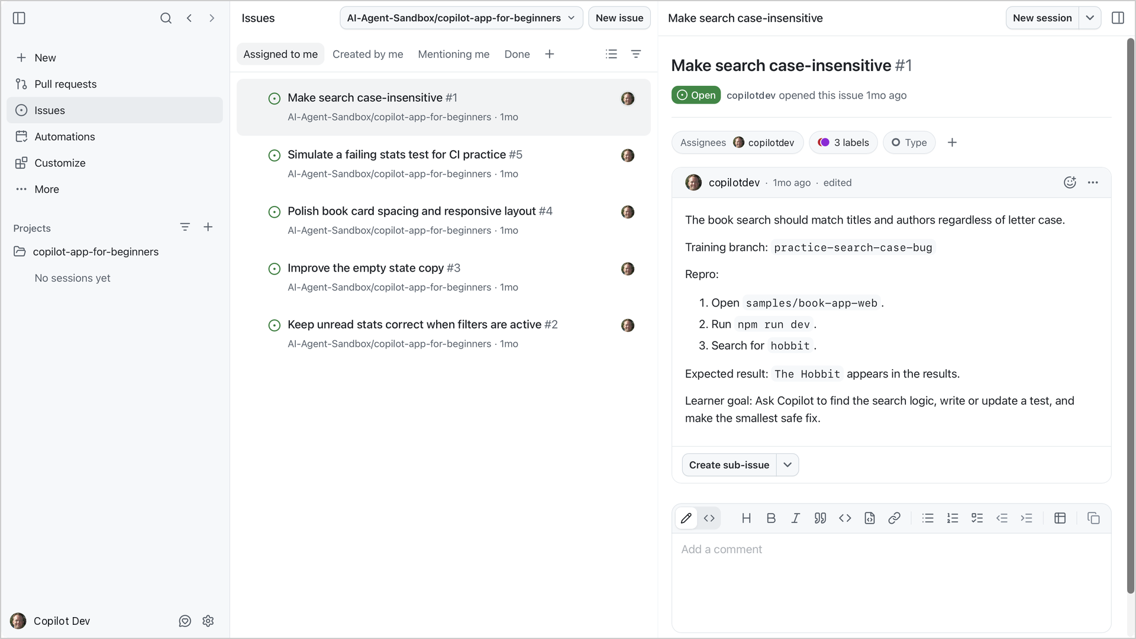1136x639 pixels.
Task: Filter projects in the sidebar
Action: pos(185,227)
